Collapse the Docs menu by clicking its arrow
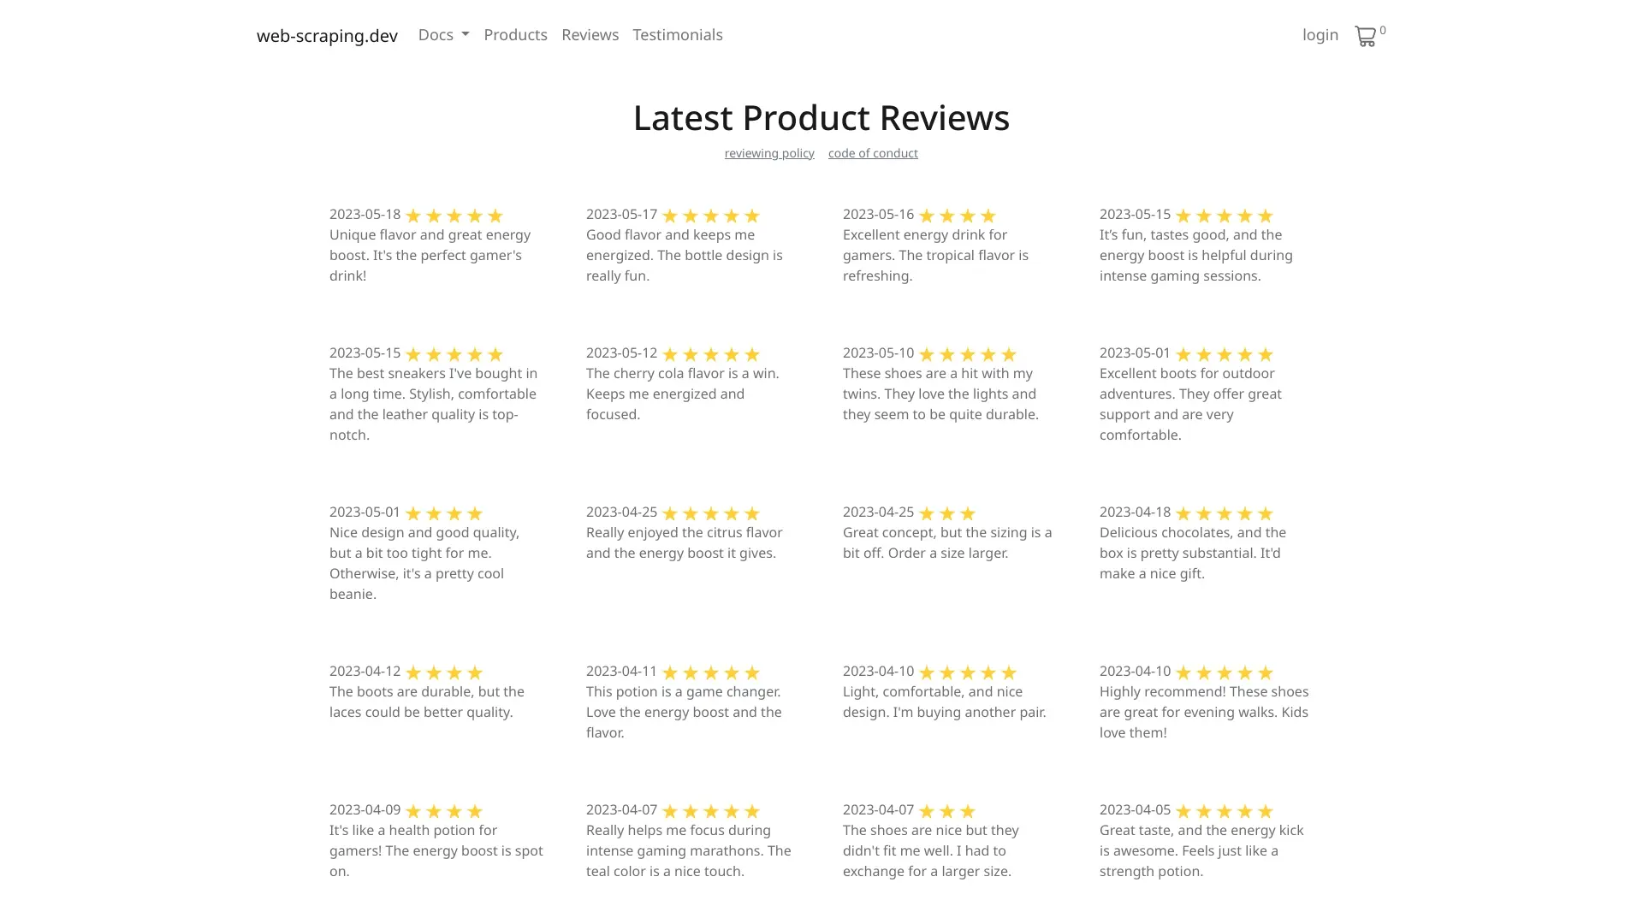 (x=466, y=35)
